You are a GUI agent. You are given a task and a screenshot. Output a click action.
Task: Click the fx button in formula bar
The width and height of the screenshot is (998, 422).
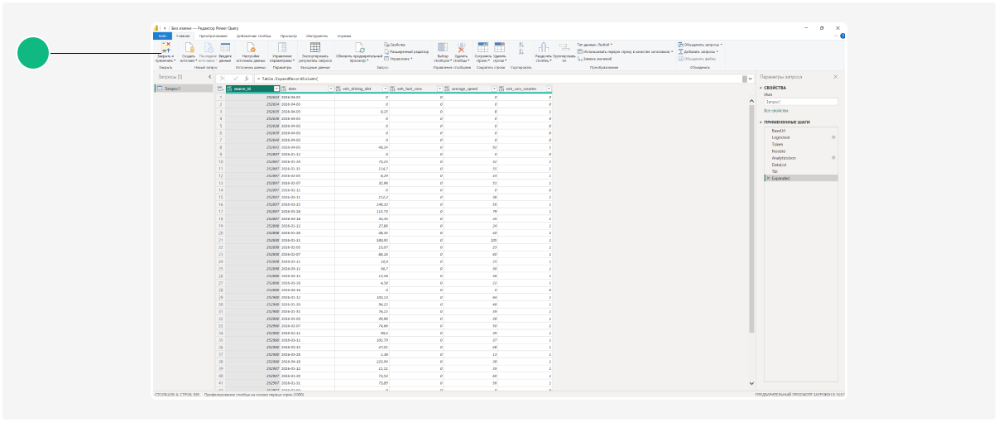(x=247, y=78)
